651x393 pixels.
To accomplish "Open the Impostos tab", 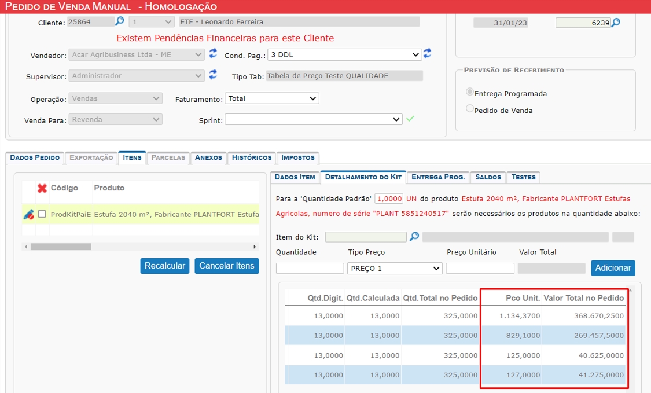I will point(297,158).
